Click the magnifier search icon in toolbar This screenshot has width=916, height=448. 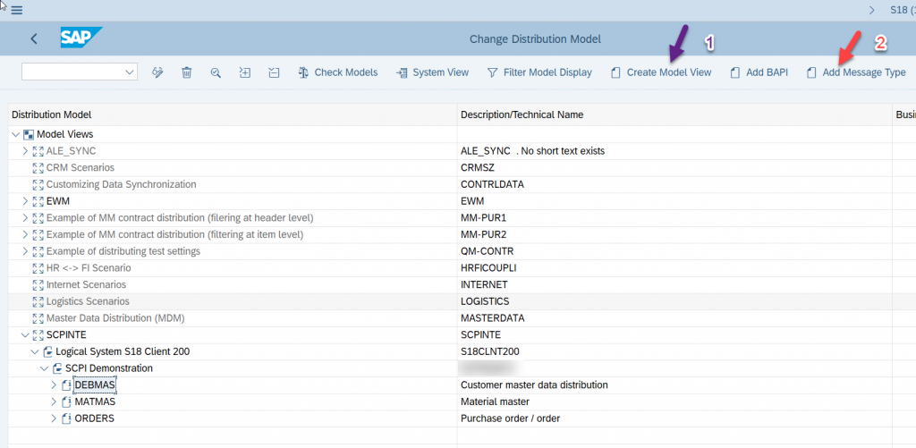pyautogui.click(x=216, y=72)
